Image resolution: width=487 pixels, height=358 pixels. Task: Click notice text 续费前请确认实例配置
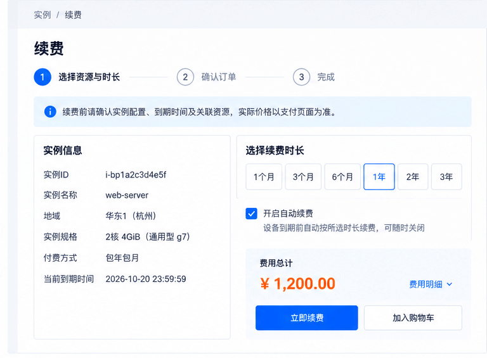[x=104, y=112]
